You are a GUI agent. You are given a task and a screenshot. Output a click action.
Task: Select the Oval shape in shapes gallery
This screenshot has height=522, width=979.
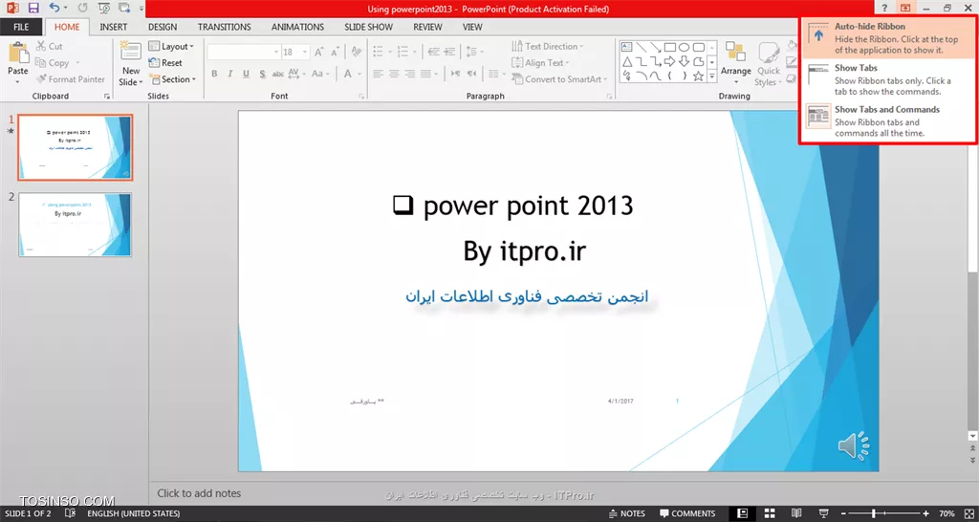tap(685, 47)
